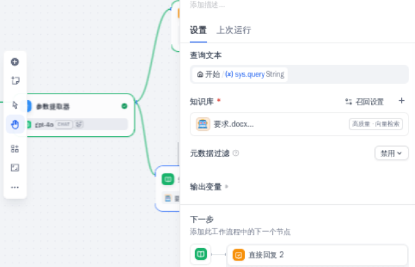This screenshot has height=267, width=415.
Task: Click the sys.query variable chip
Action: [240, 75]
